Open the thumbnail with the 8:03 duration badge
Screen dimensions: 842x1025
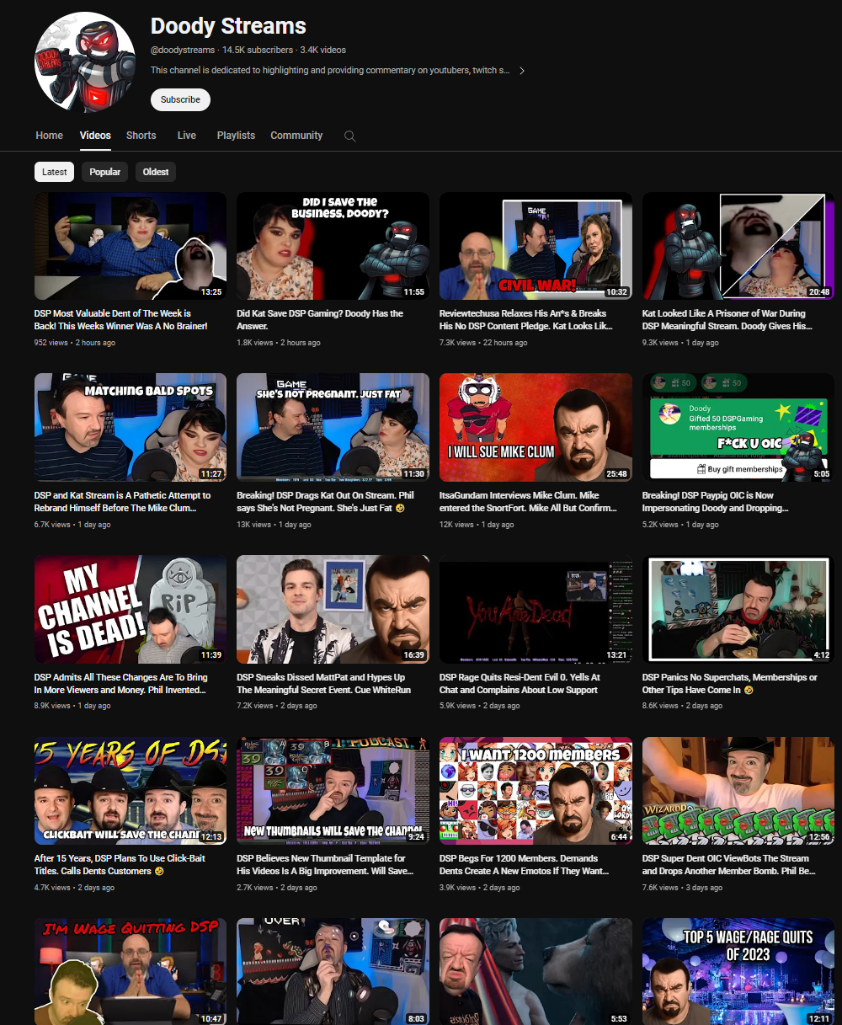[x=333, y=971]
